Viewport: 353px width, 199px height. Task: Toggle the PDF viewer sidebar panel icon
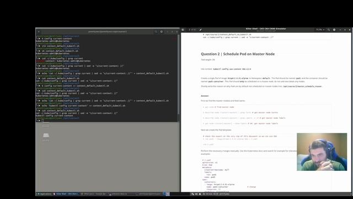click(183, 30)
